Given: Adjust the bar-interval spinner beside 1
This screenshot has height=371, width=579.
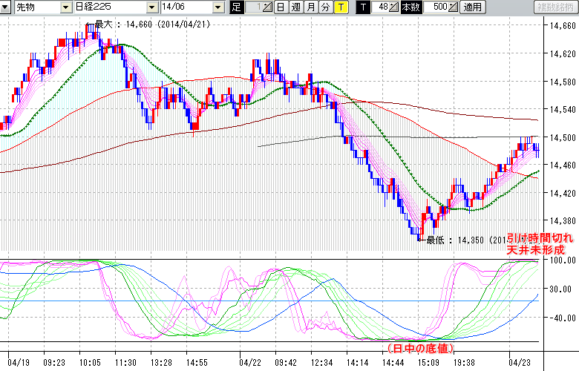Looking at the screenshot, I should [268, 7].
